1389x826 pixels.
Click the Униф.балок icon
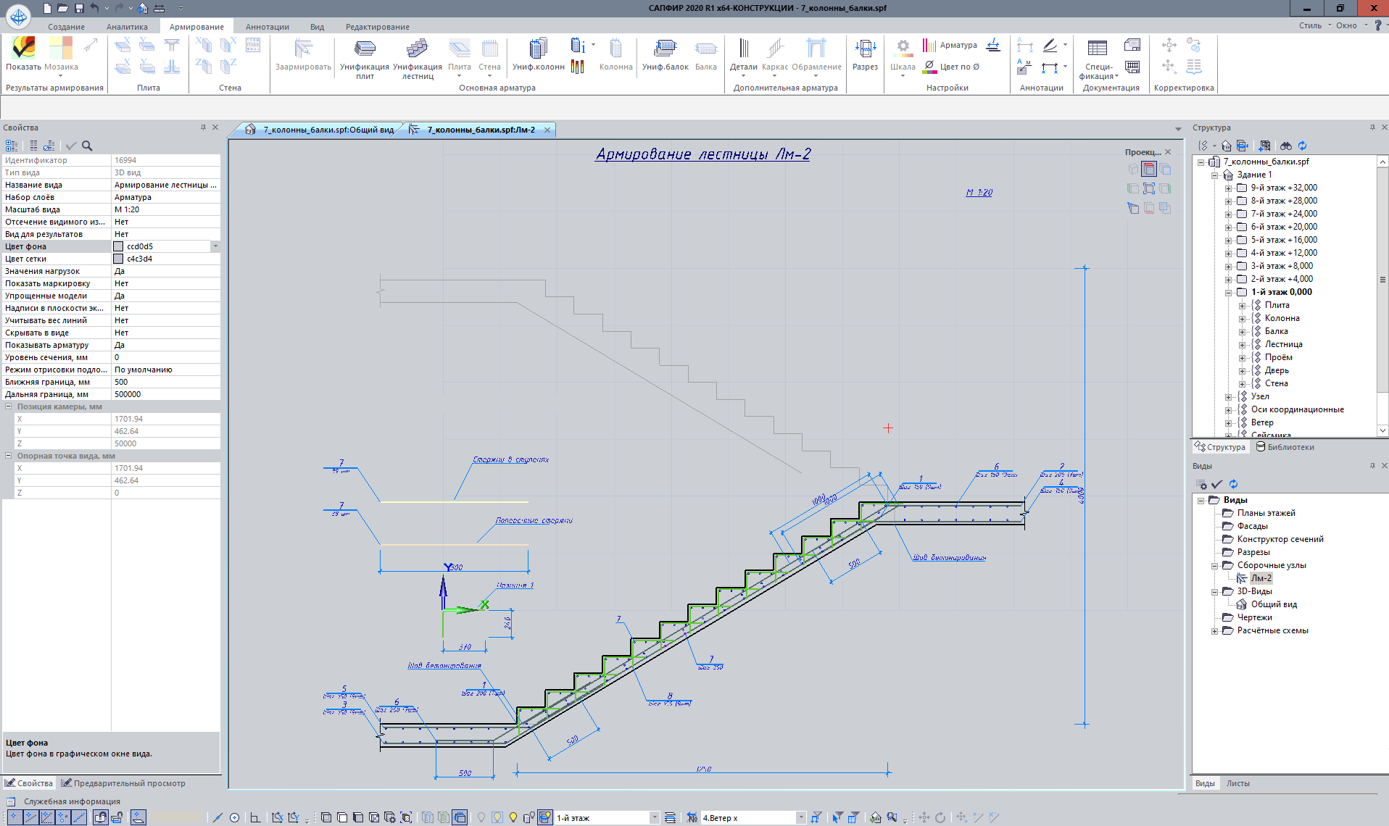coord(665,51)
